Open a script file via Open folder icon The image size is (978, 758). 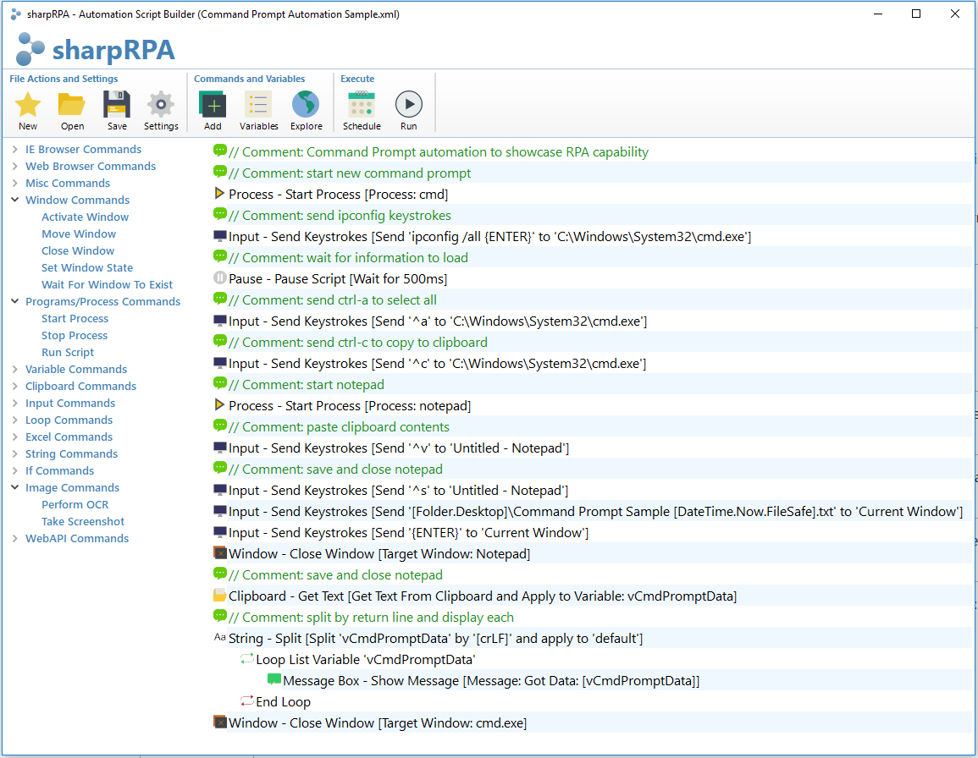pyautogui.click(x=72, y=105)
